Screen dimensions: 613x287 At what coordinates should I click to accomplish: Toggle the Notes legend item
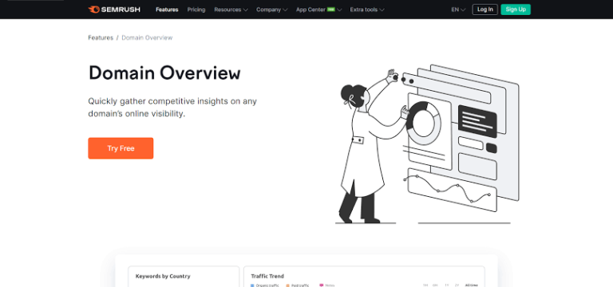[x=327, y=285]
